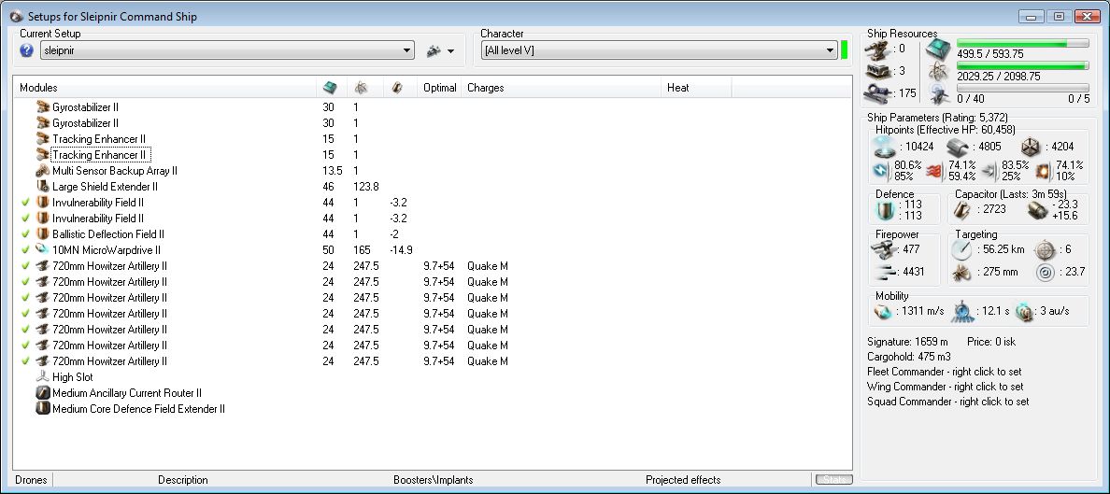The width and height of the screenshot is (1110, 494).
Task: Click the shield hitpoints icon showing 10424
Action: [x=885, y=147]
